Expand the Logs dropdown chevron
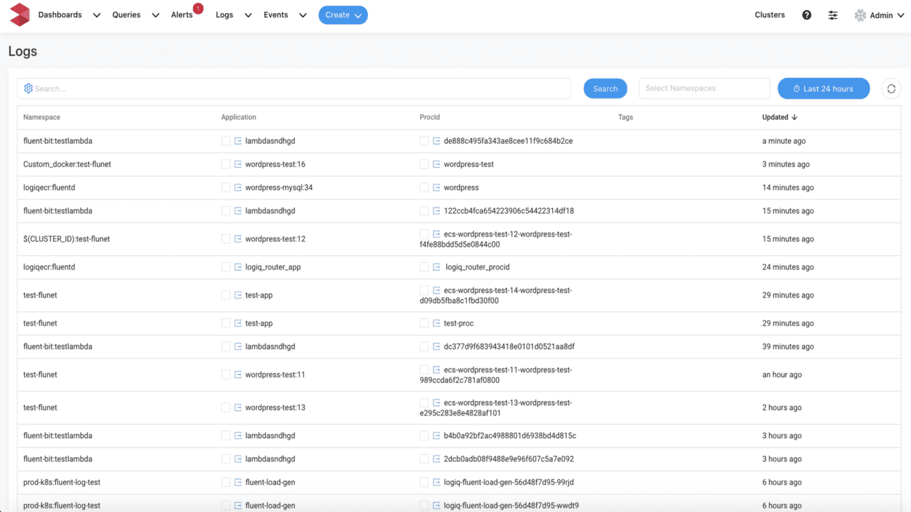The height and width of the screenshot is (512, 911). click(x=248, y=15)
